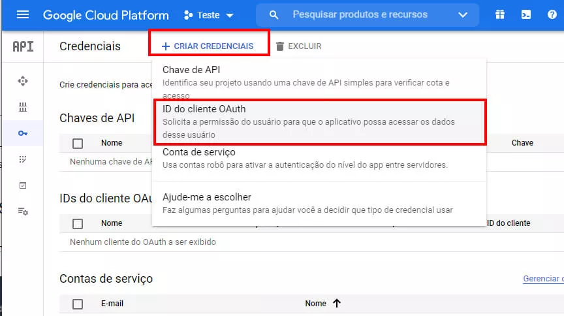Click the Chaves de API heading
Viewport: 564px width, 316px height.
click(97, 118)
